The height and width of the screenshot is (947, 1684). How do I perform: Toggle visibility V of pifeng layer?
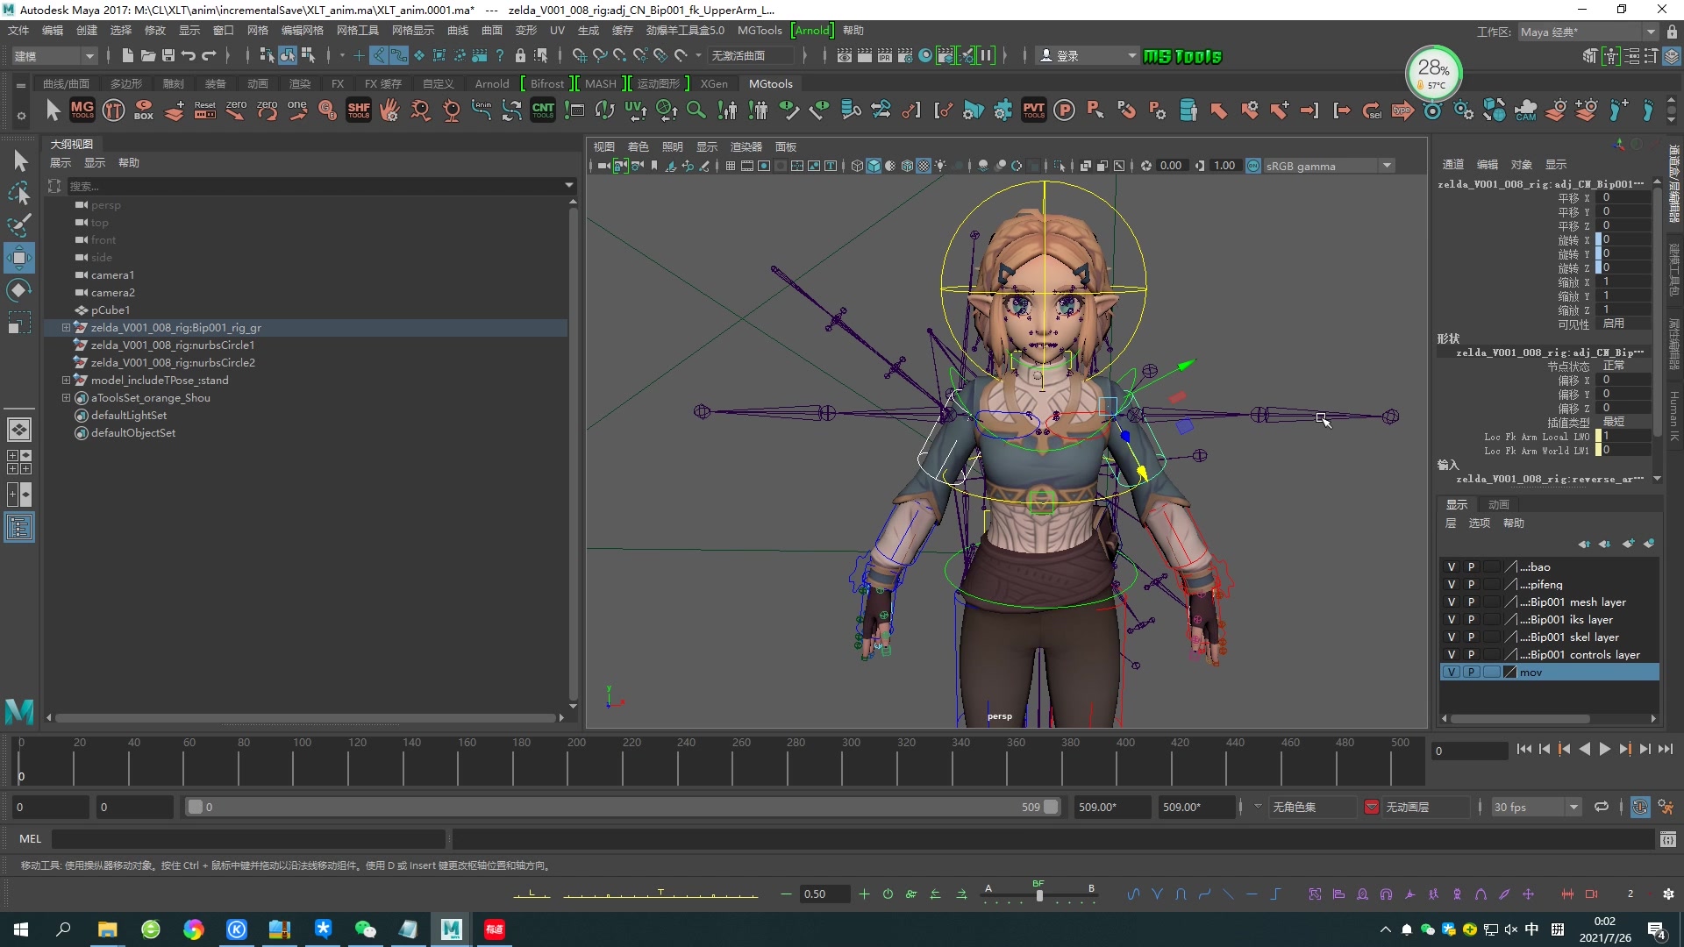point(1452,584)
